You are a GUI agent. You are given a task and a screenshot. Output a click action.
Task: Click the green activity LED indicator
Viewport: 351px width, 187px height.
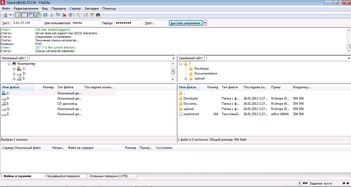click(344, 183)
